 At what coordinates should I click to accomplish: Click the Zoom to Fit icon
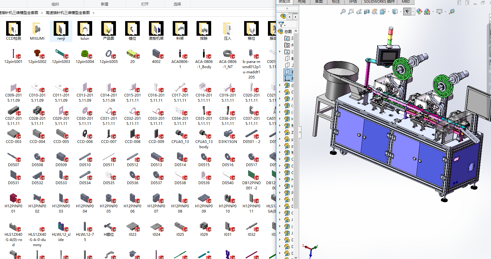click(343, 12)
